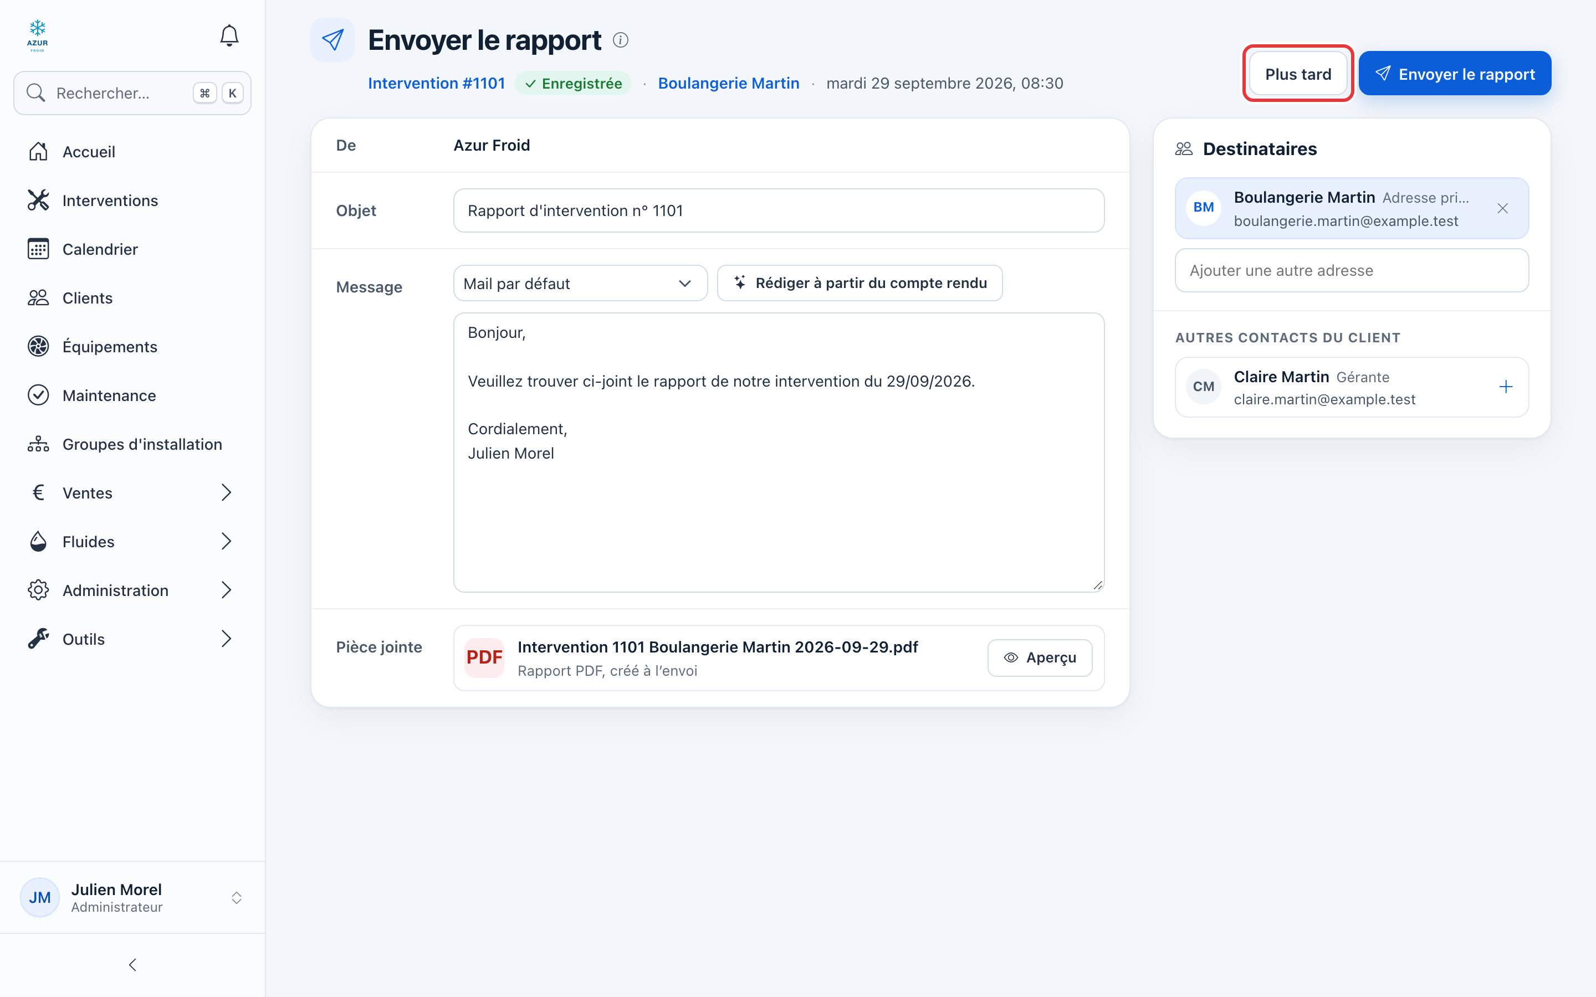Expand the Outils submenu

132,640
